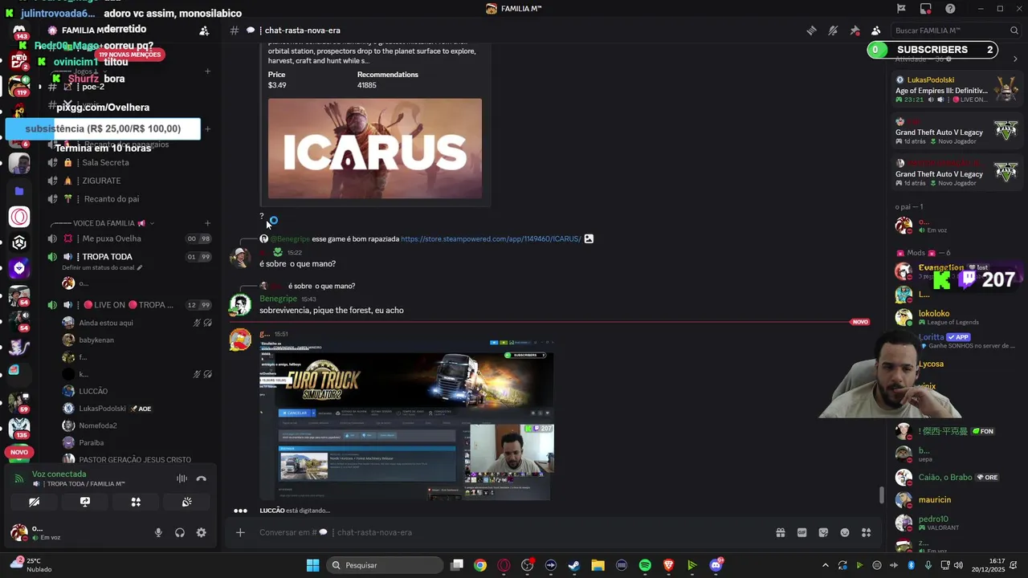This screenshot has width=1028, height=578.
Task: Turn on camera in voice panel
Action: (x=34, y=502)
